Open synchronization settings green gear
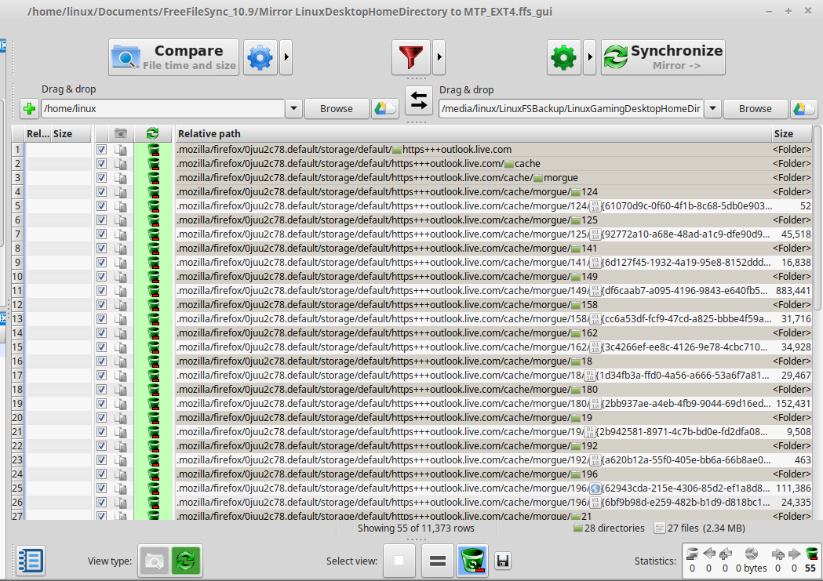The width and height of the screenshot is (823, 581). (x=564, y=57)
